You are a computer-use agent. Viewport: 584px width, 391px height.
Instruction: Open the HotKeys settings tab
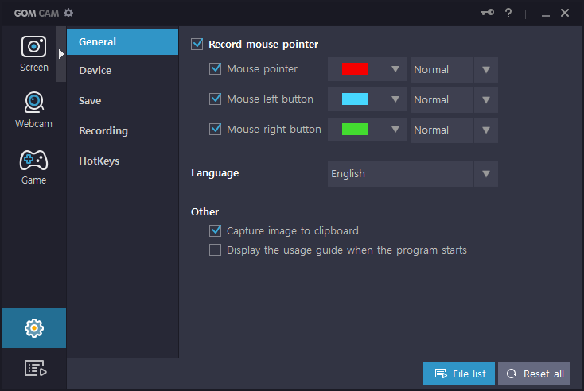click(x=99, y=161)
